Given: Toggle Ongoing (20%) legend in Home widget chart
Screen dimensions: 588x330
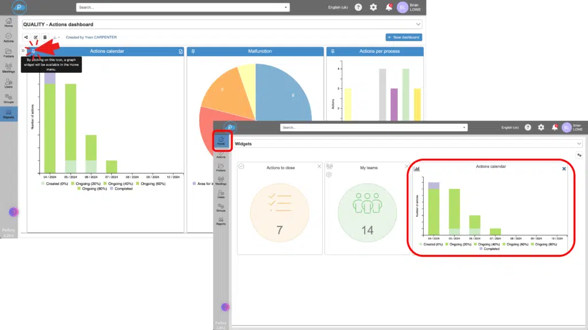Looking at the screenshot, I should pos(459,244).
